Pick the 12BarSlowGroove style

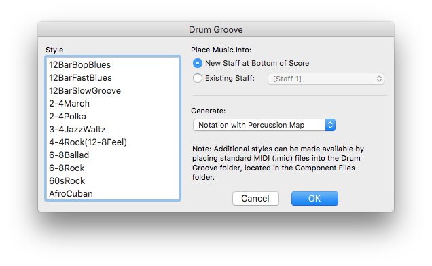coord(112,91)
